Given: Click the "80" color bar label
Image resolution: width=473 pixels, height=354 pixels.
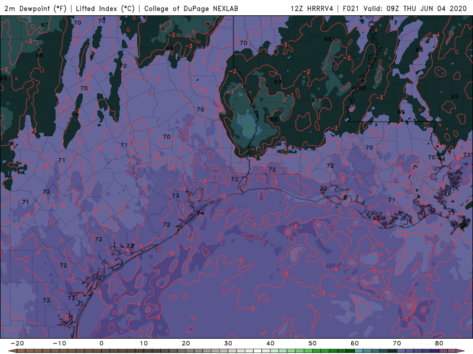Looking at the screenshot, I should pos(439,343).
